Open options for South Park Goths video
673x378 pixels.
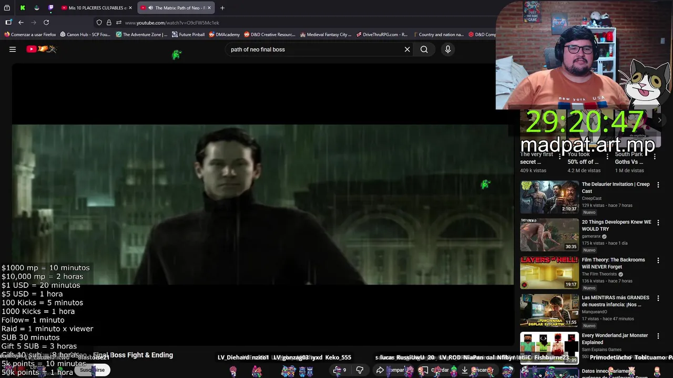point(655,156)
